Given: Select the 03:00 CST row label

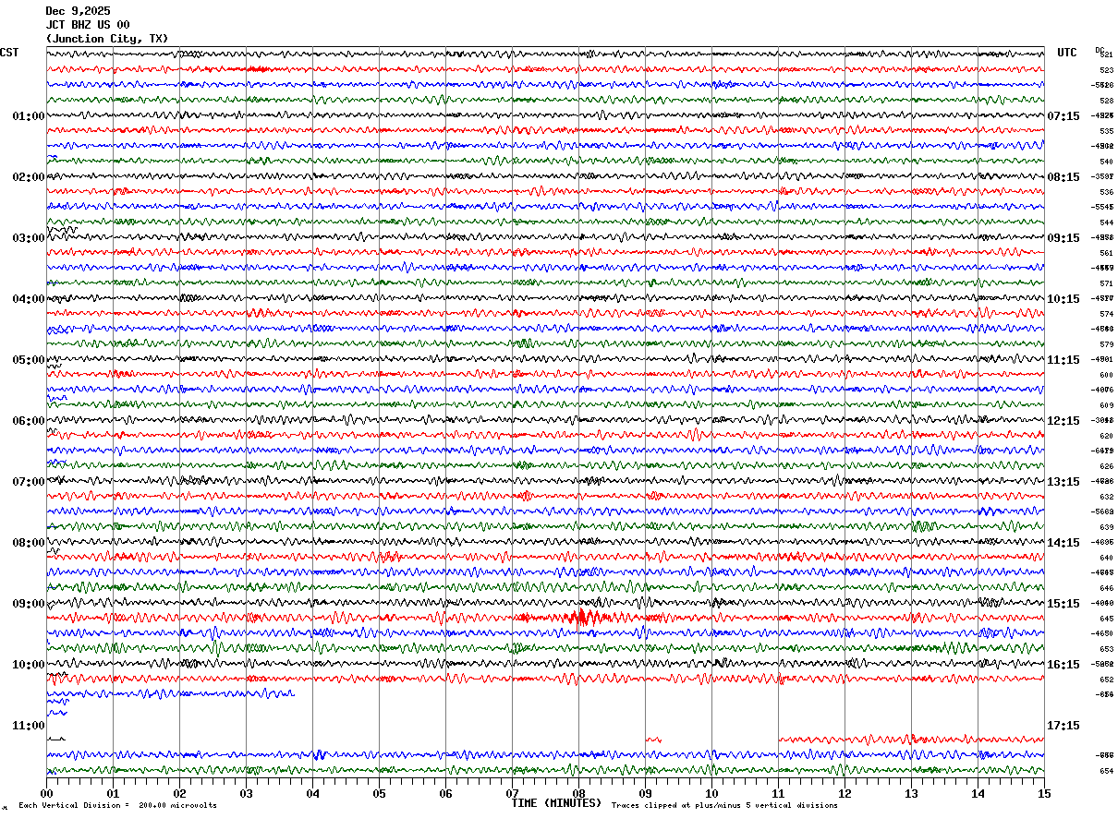Looking at the screenshot, I should tap(29, 238).
